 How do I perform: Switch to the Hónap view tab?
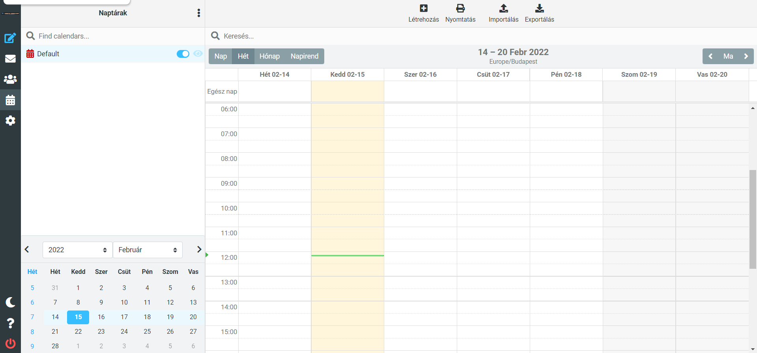point(269,56)
